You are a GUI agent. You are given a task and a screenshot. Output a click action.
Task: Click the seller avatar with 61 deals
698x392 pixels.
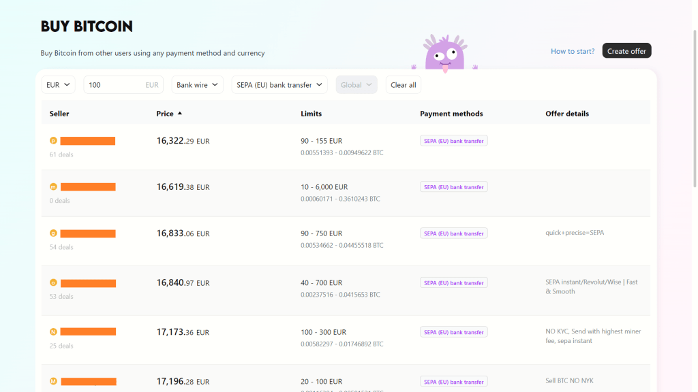click(53, 141)
